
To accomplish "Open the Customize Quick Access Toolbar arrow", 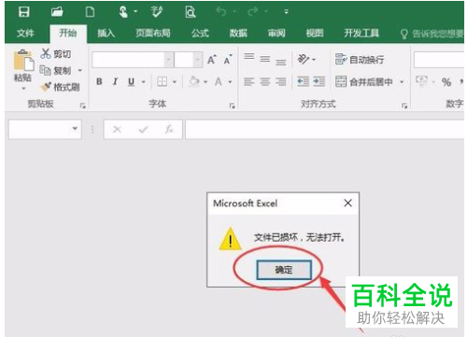I will (x=286, y=12).
